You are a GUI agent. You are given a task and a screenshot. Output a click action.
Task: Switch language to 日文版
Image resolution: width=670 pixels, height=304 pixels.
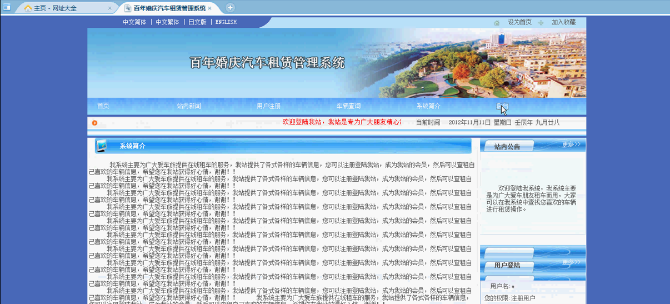click(x=197, y=22)
